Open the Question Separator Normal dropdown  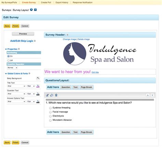(x=12, y=68)
